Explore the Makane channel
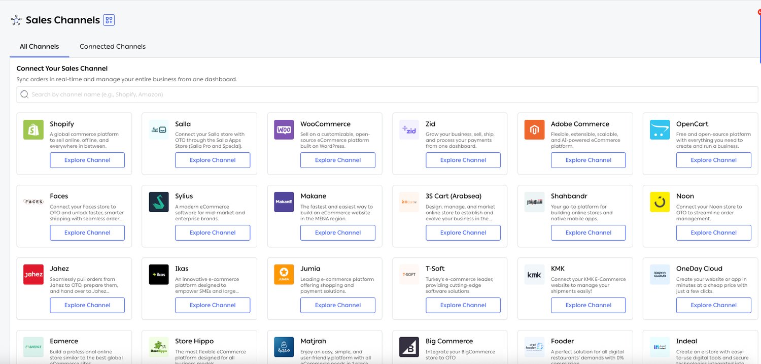This screenshot has height=364, width=761. (338, 233)
